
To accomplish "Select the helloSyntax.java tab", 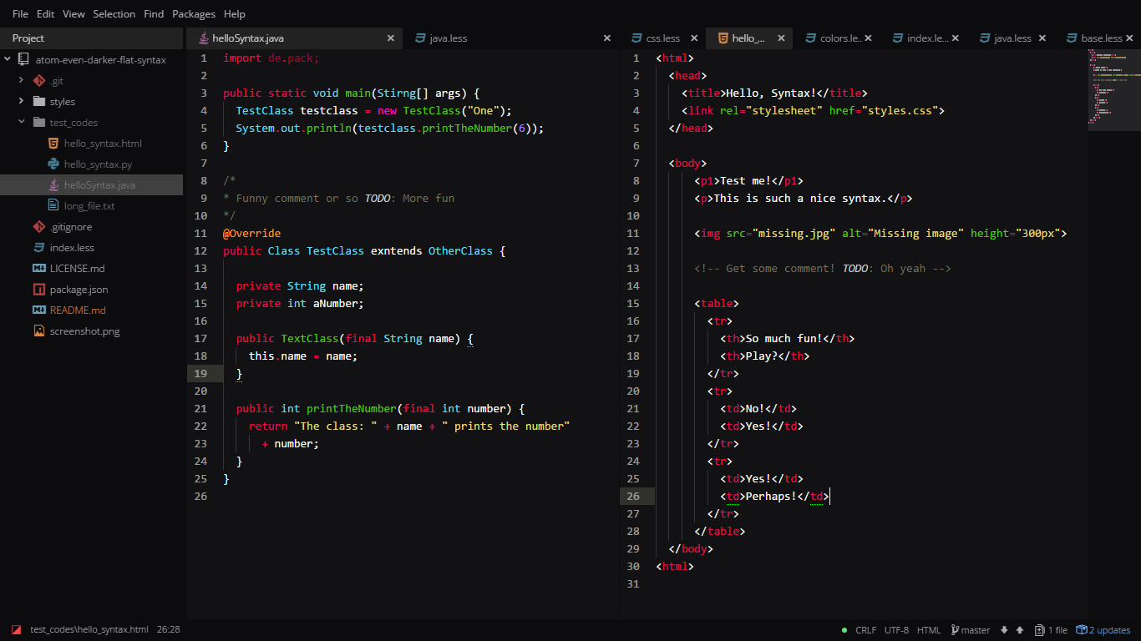I will [x=294, y=38].
